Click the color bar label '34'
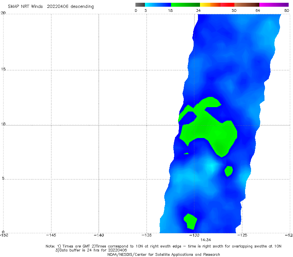 pyautogui.click(x=198, y=11)
